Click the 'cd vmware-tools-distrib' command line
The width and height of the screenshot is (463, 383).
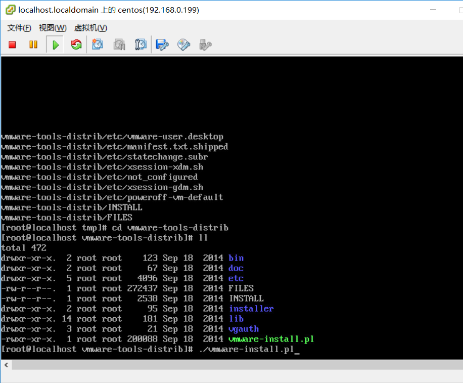click(170, 228)
